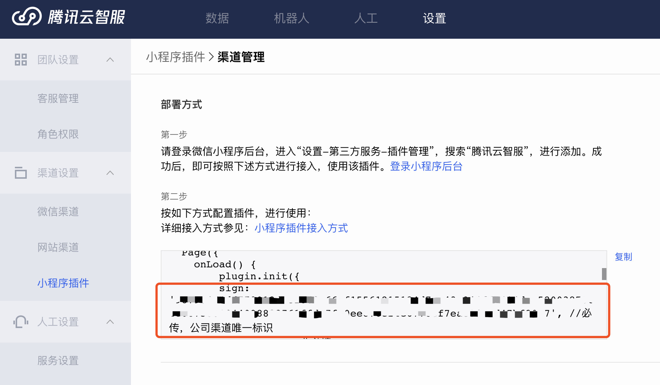The height and width of the screenshot is (385, 660).
Task: Click the code box scrollbar thumb
Action: 604,274
